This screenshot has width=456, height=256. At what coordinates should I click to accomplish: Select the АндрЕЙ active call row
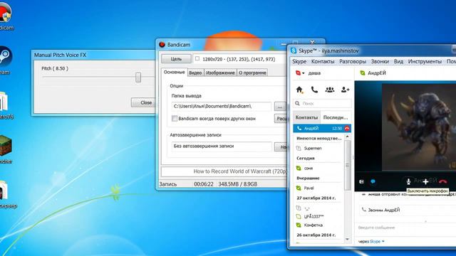[322, 128]
